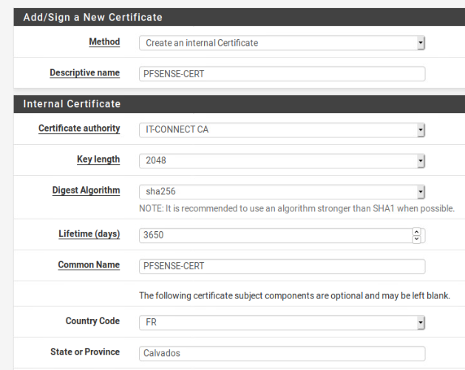Viewport: 465px width, 370px height.
Task: Click the Lifetime (days) label
Action: (89, 234)
